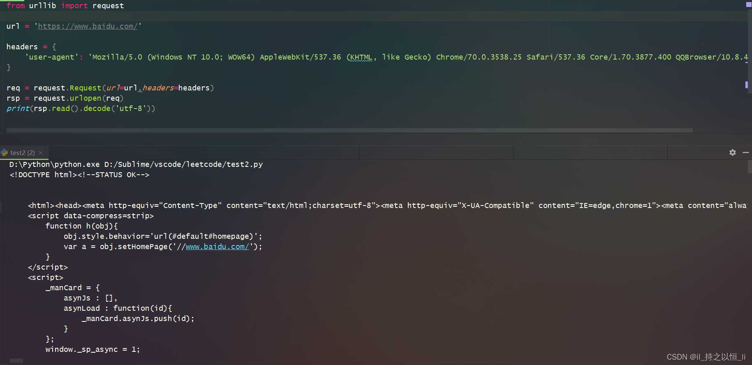Click the 'from urllib import request' line
Viewport: 752px width, 365px height.
[x=65, y=6]
